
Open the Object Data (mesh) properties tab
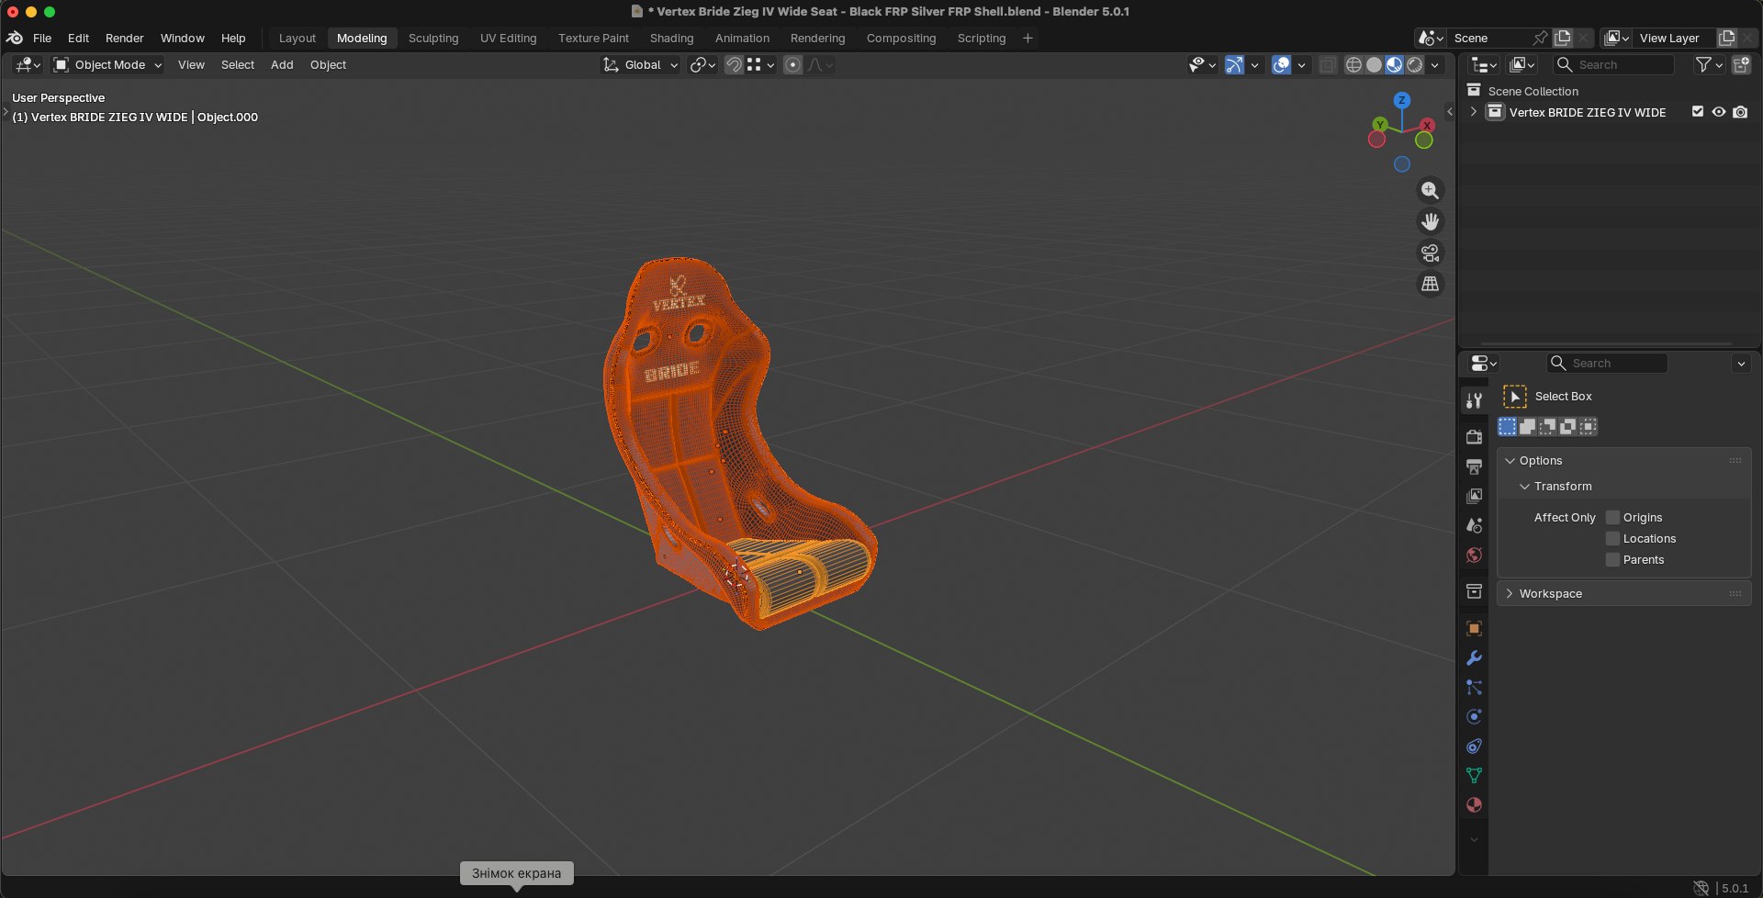[x=1474, y=776]
